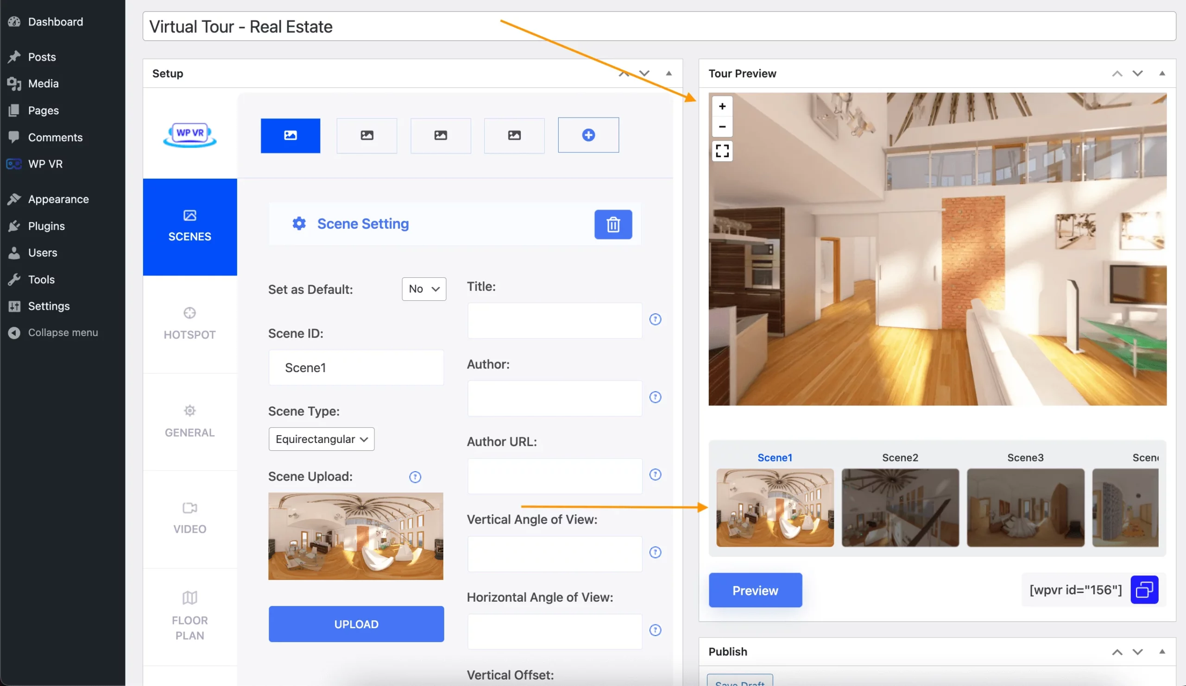
Task: Expand the Setup panel collapse arrow
Action: tap(669, 74)
